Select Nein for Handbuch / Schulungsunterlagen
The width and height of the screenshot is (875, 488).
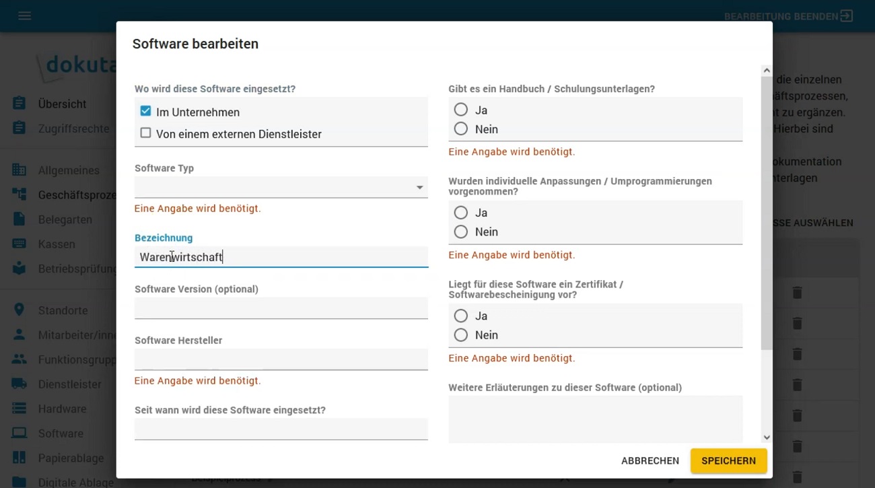pos(460,129)
